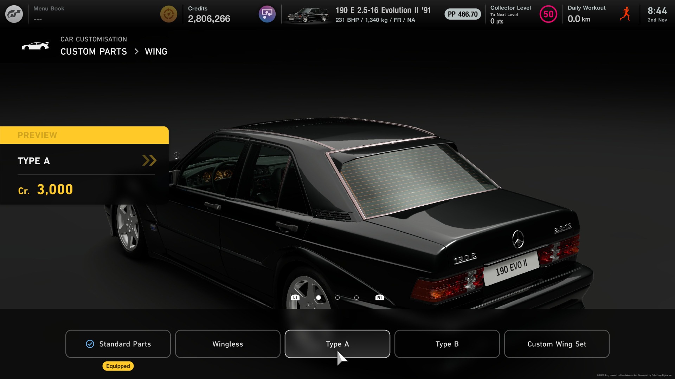675x379 pixels.
Task: Select the second camera view dot
Action: (337, 298)
